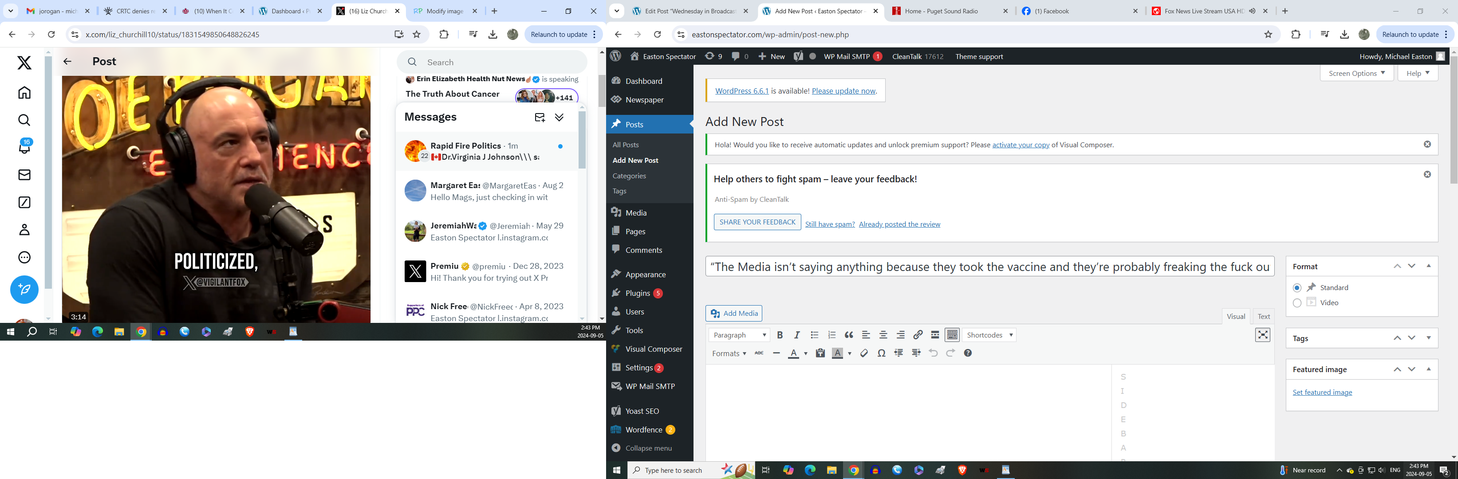Screen dimensions: 1458x479
Task: Compose new message in Messages panel
Action: click(x=540, y=118)
